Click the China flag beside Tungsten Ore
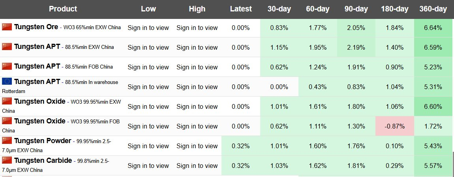The width and height of the screenshot is (454, 177). [x=7, y=27]
